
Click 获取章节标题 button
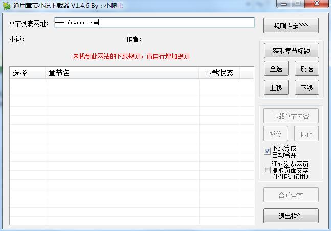tap(291, 50)
